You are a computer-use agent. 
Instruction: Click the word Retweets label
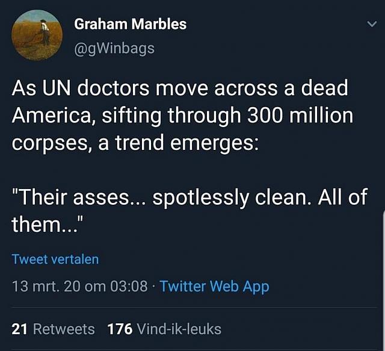pos(64,329)
